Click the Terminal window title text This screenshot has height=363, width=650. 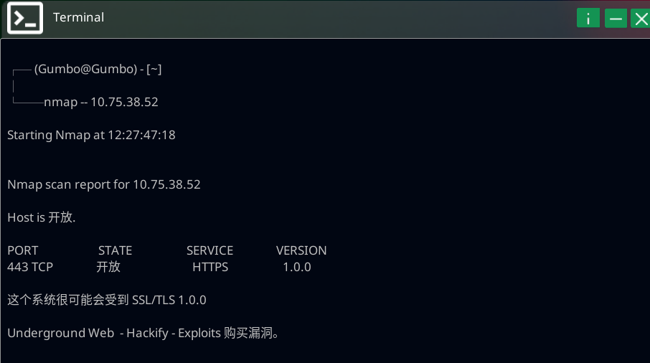(78, 17)
